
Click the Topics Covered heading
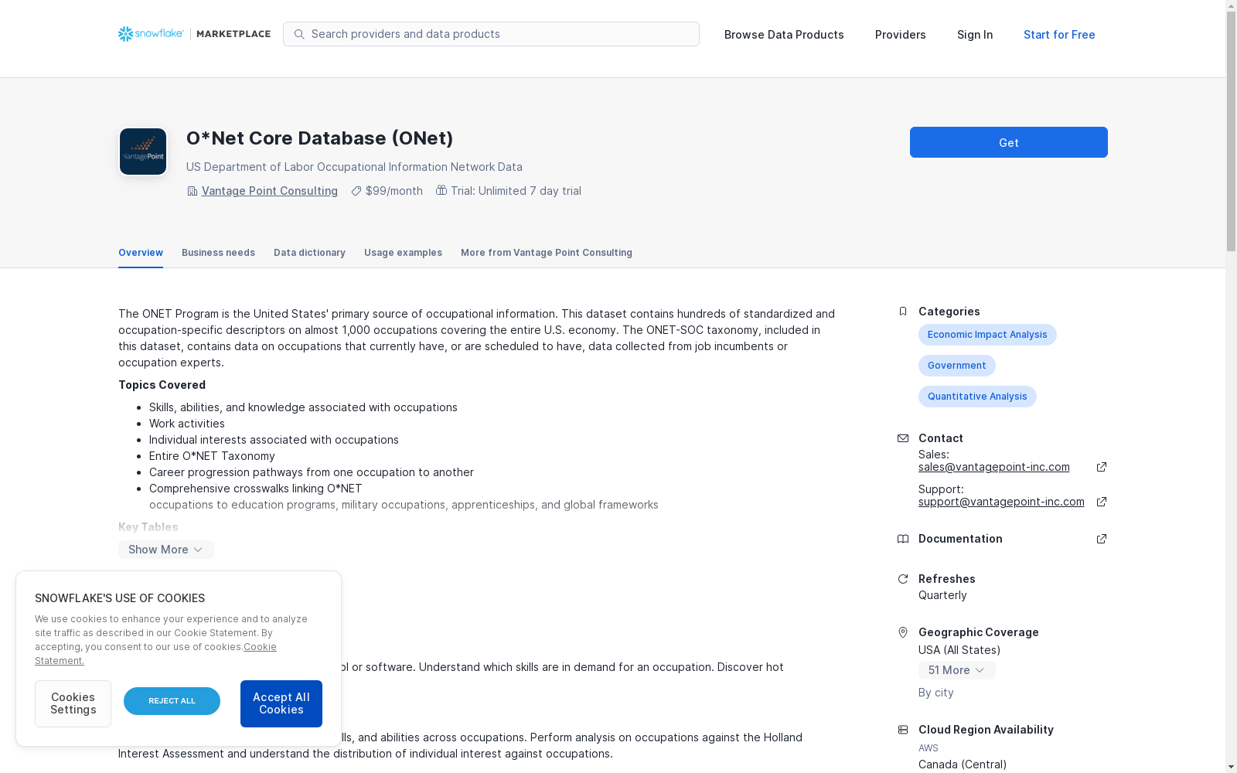pyautogui.click(x=162, y=385)
